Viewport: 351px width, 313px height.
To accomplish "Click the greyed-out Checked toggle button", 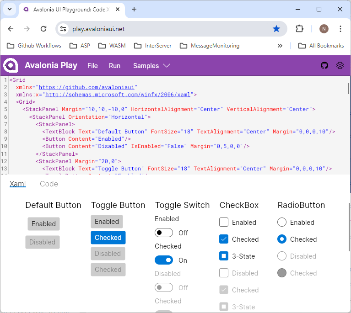I will click(x=108, y=270).
